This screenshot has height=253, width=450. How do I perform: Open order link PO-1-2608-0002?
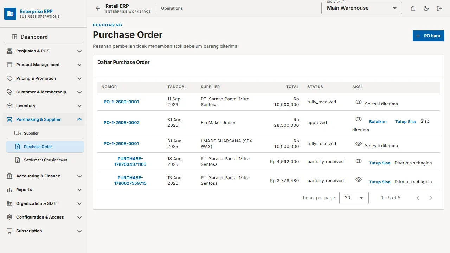coord(122,123)
